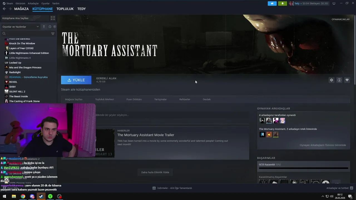Click the achievements progress bar
This screenshot has height=200, width=356.
coord(303,168)
